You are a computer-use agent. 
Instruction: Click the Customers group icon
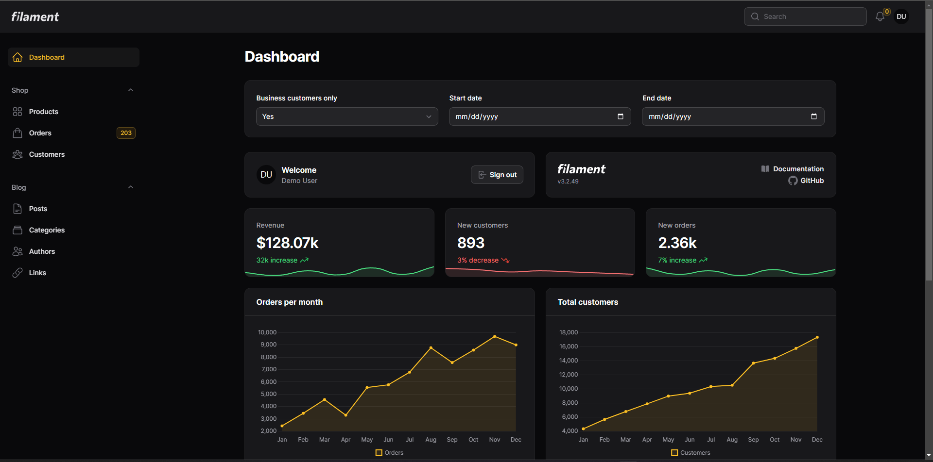[x=17, y=154]
